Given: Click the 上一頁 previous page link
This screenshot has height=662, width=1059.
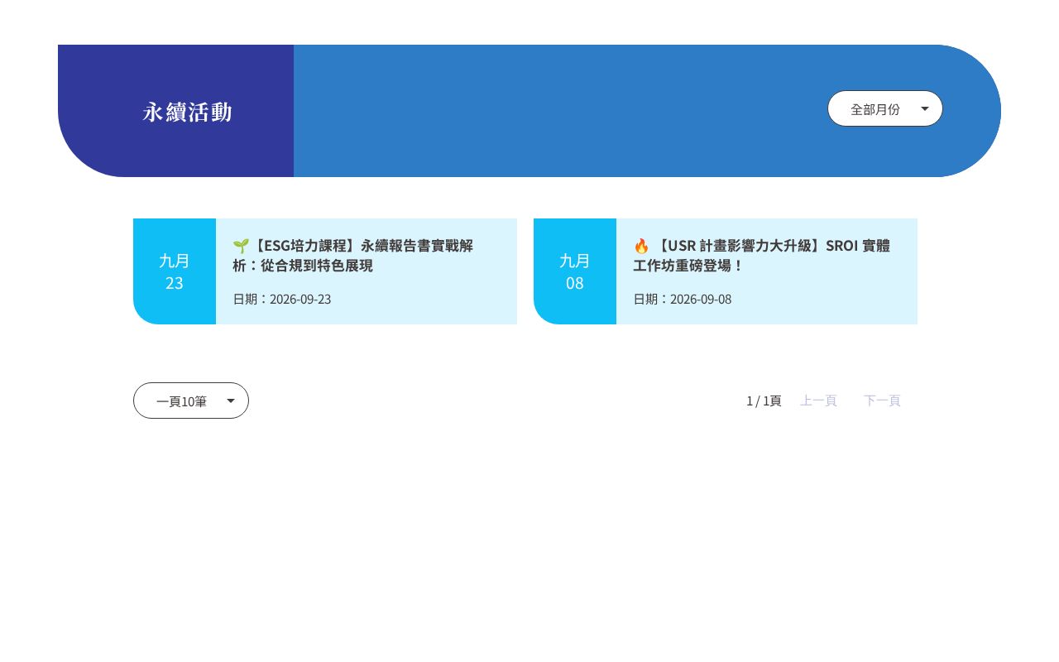Looking at the screenshot, I should (818, 401).
